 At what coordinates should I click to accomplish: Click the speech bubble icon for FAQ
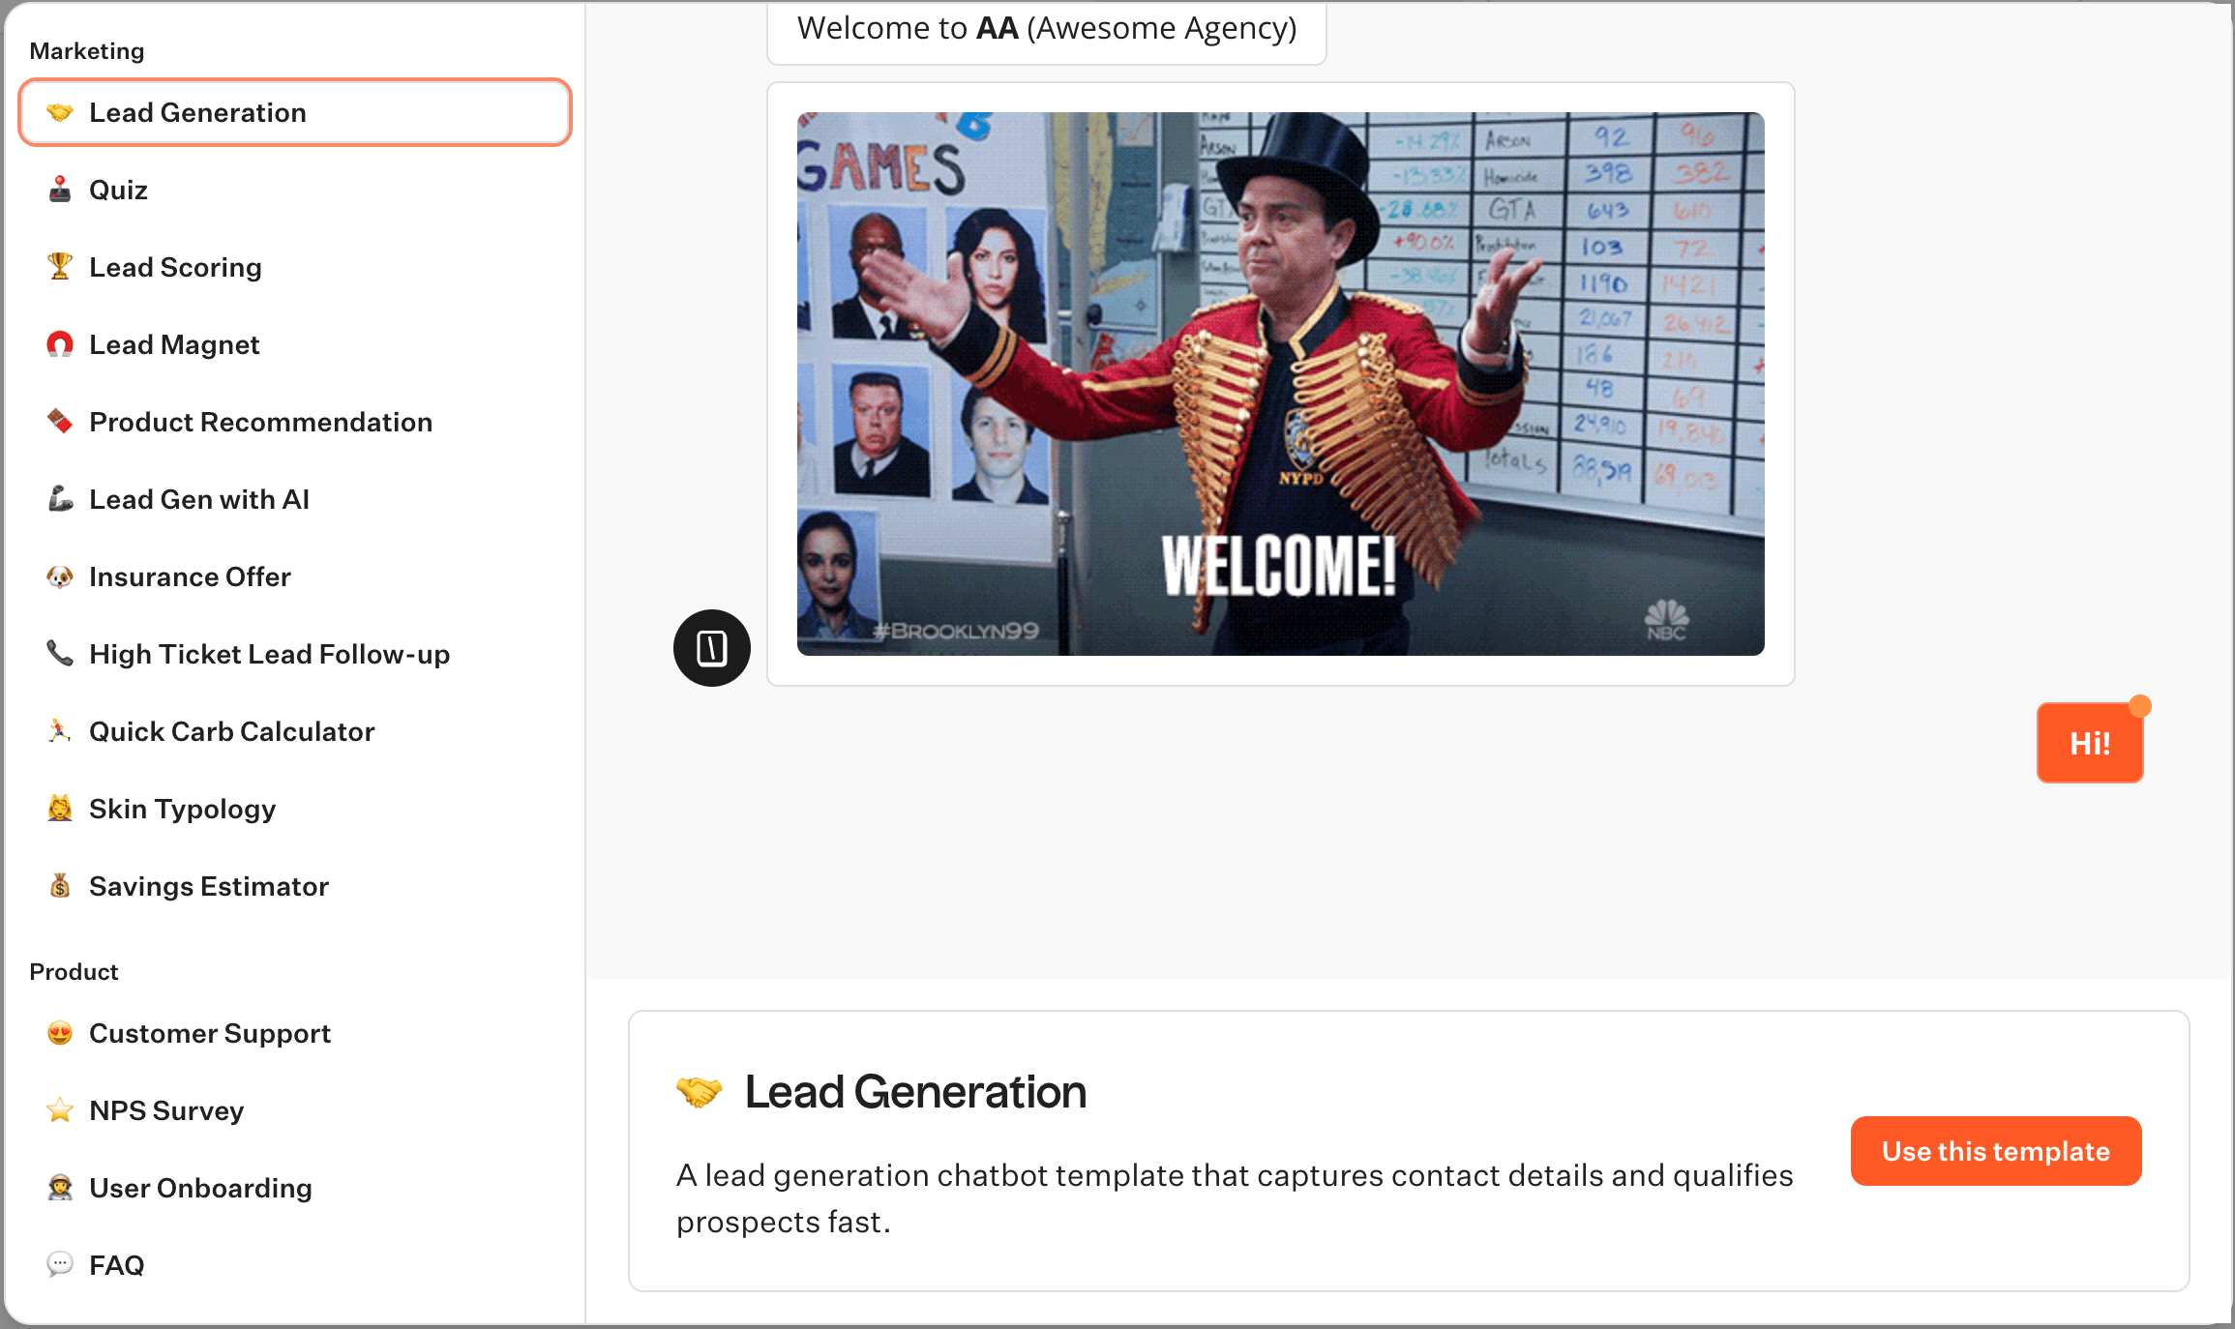(x=60, y=1264)
